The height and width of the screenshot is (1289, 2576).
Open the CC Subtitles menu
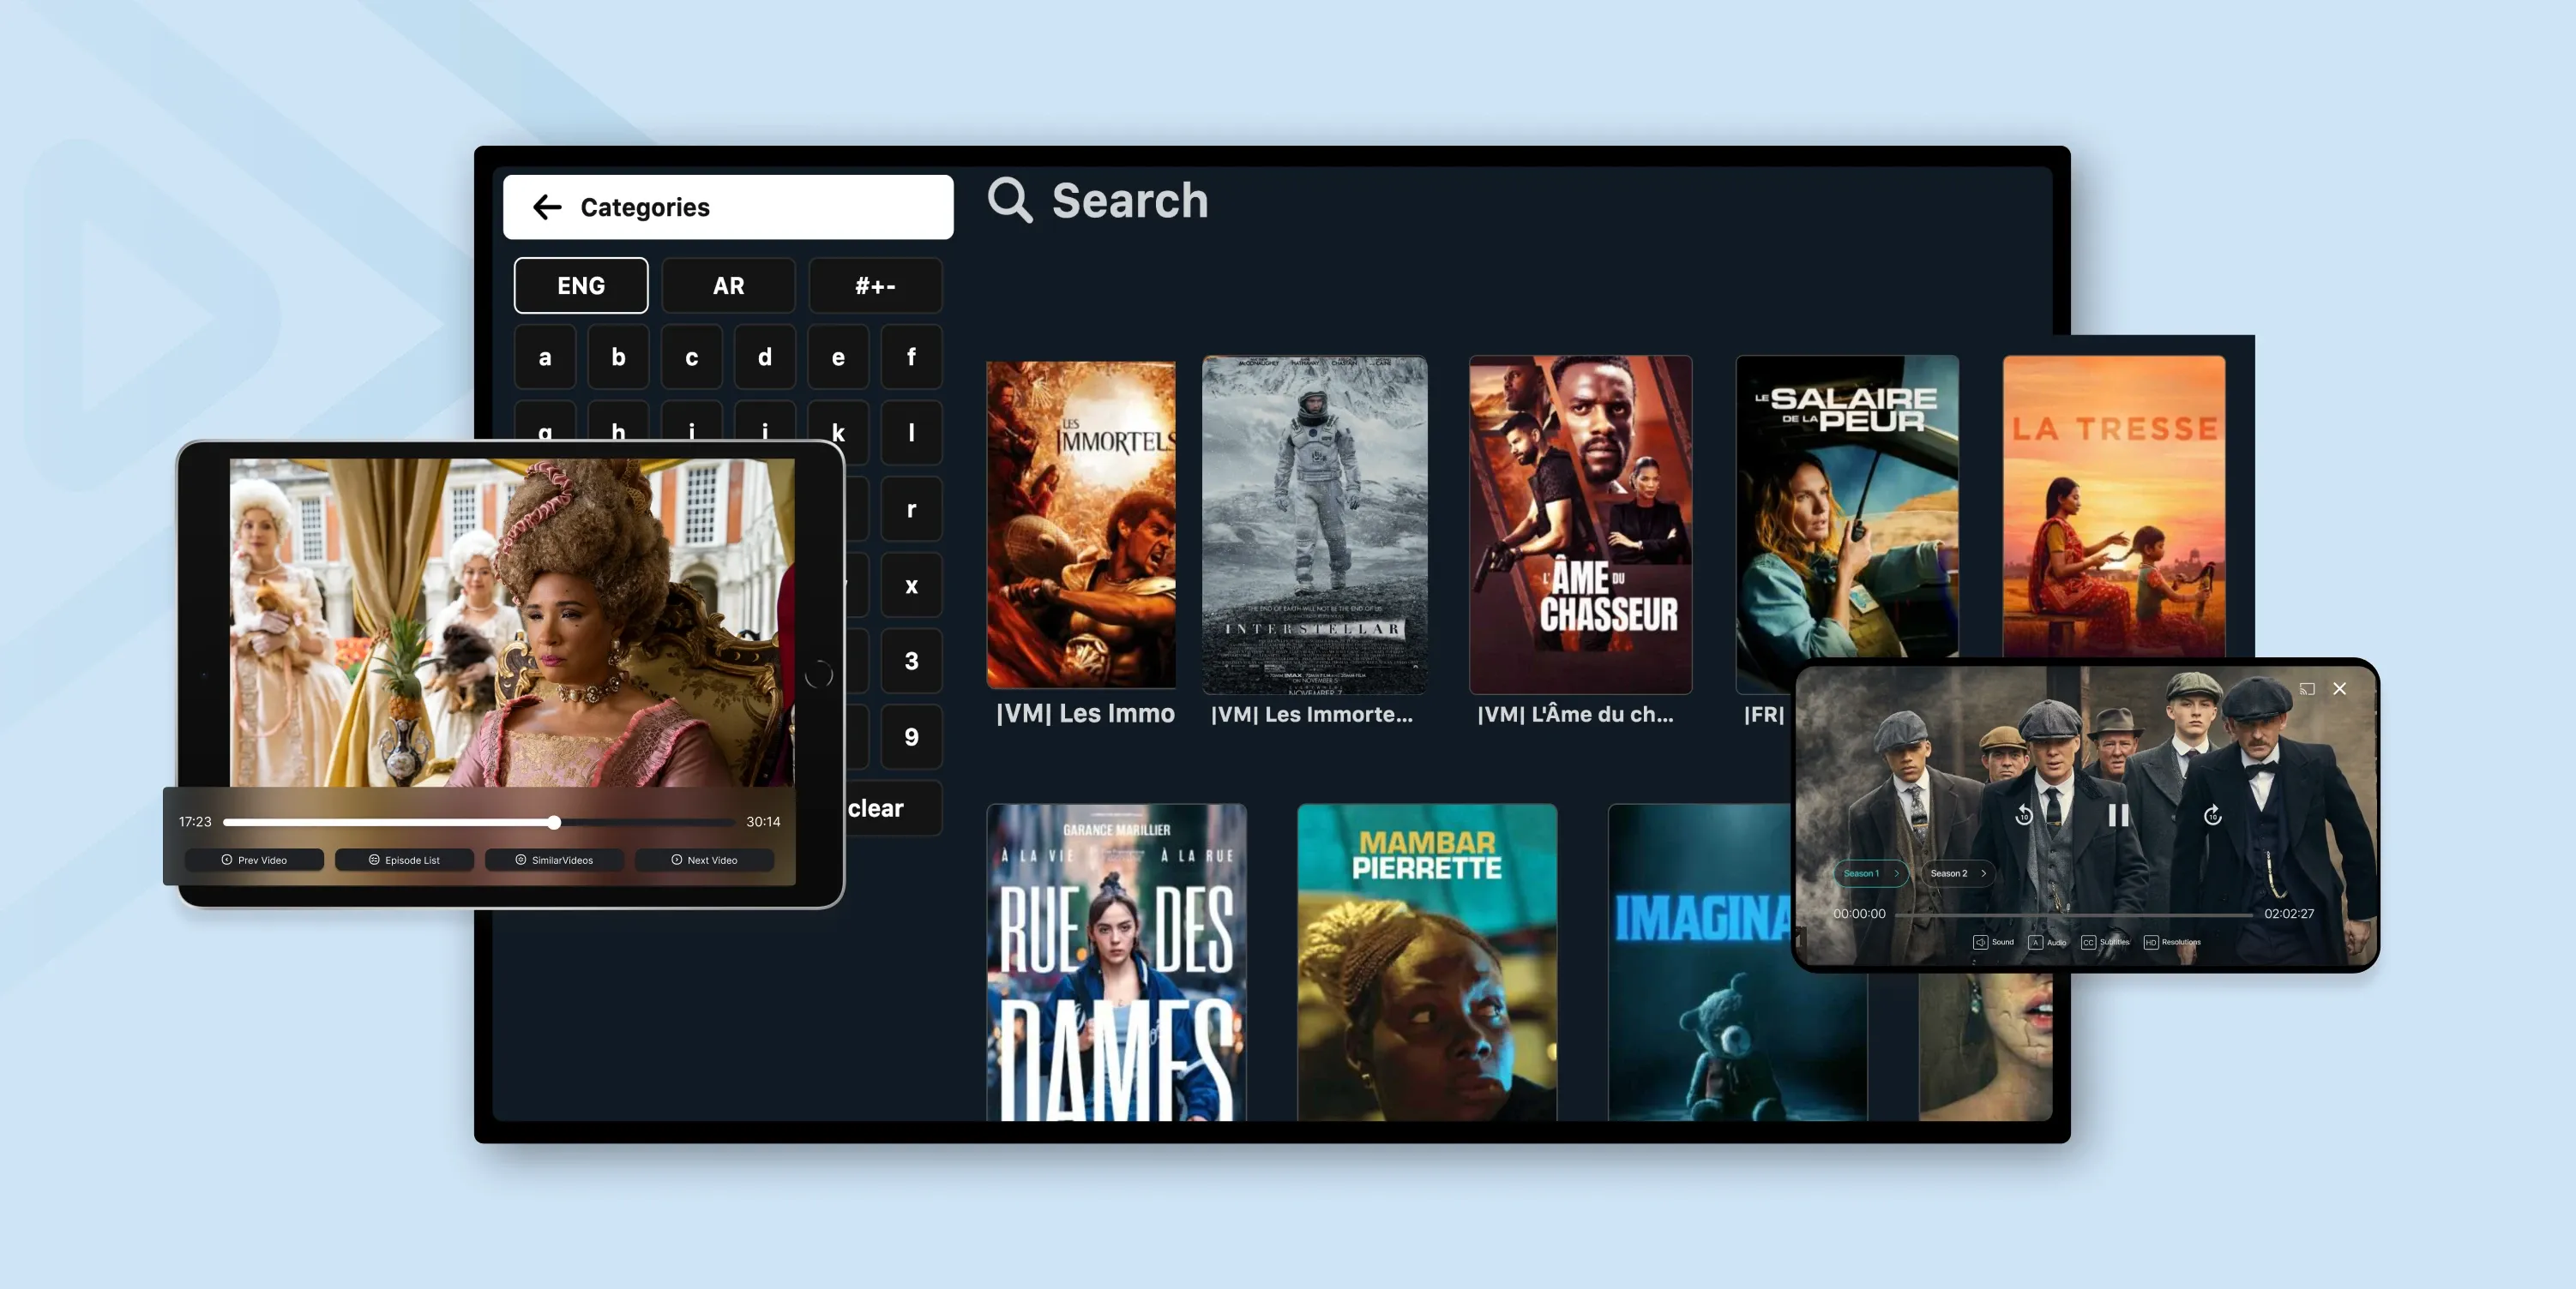pos(2108,941)
